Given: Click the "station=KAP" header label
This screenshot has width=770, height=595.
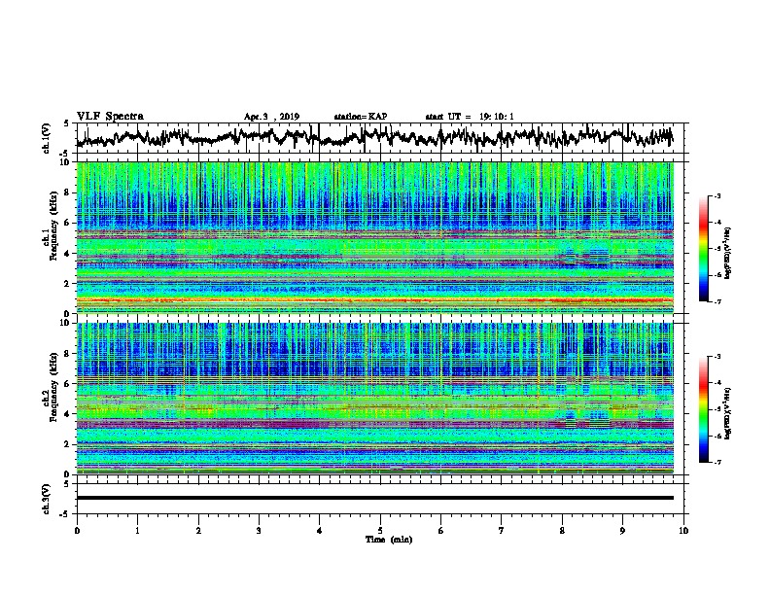Looking at the screenshot, I should [361, 117].
